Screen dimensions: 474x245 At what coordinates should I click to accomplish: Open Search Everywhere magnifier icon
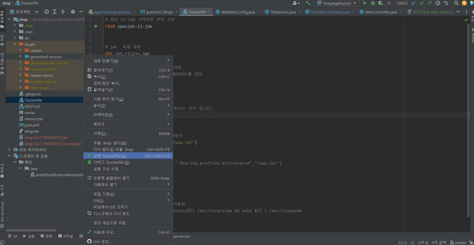(x=456, y=3)
